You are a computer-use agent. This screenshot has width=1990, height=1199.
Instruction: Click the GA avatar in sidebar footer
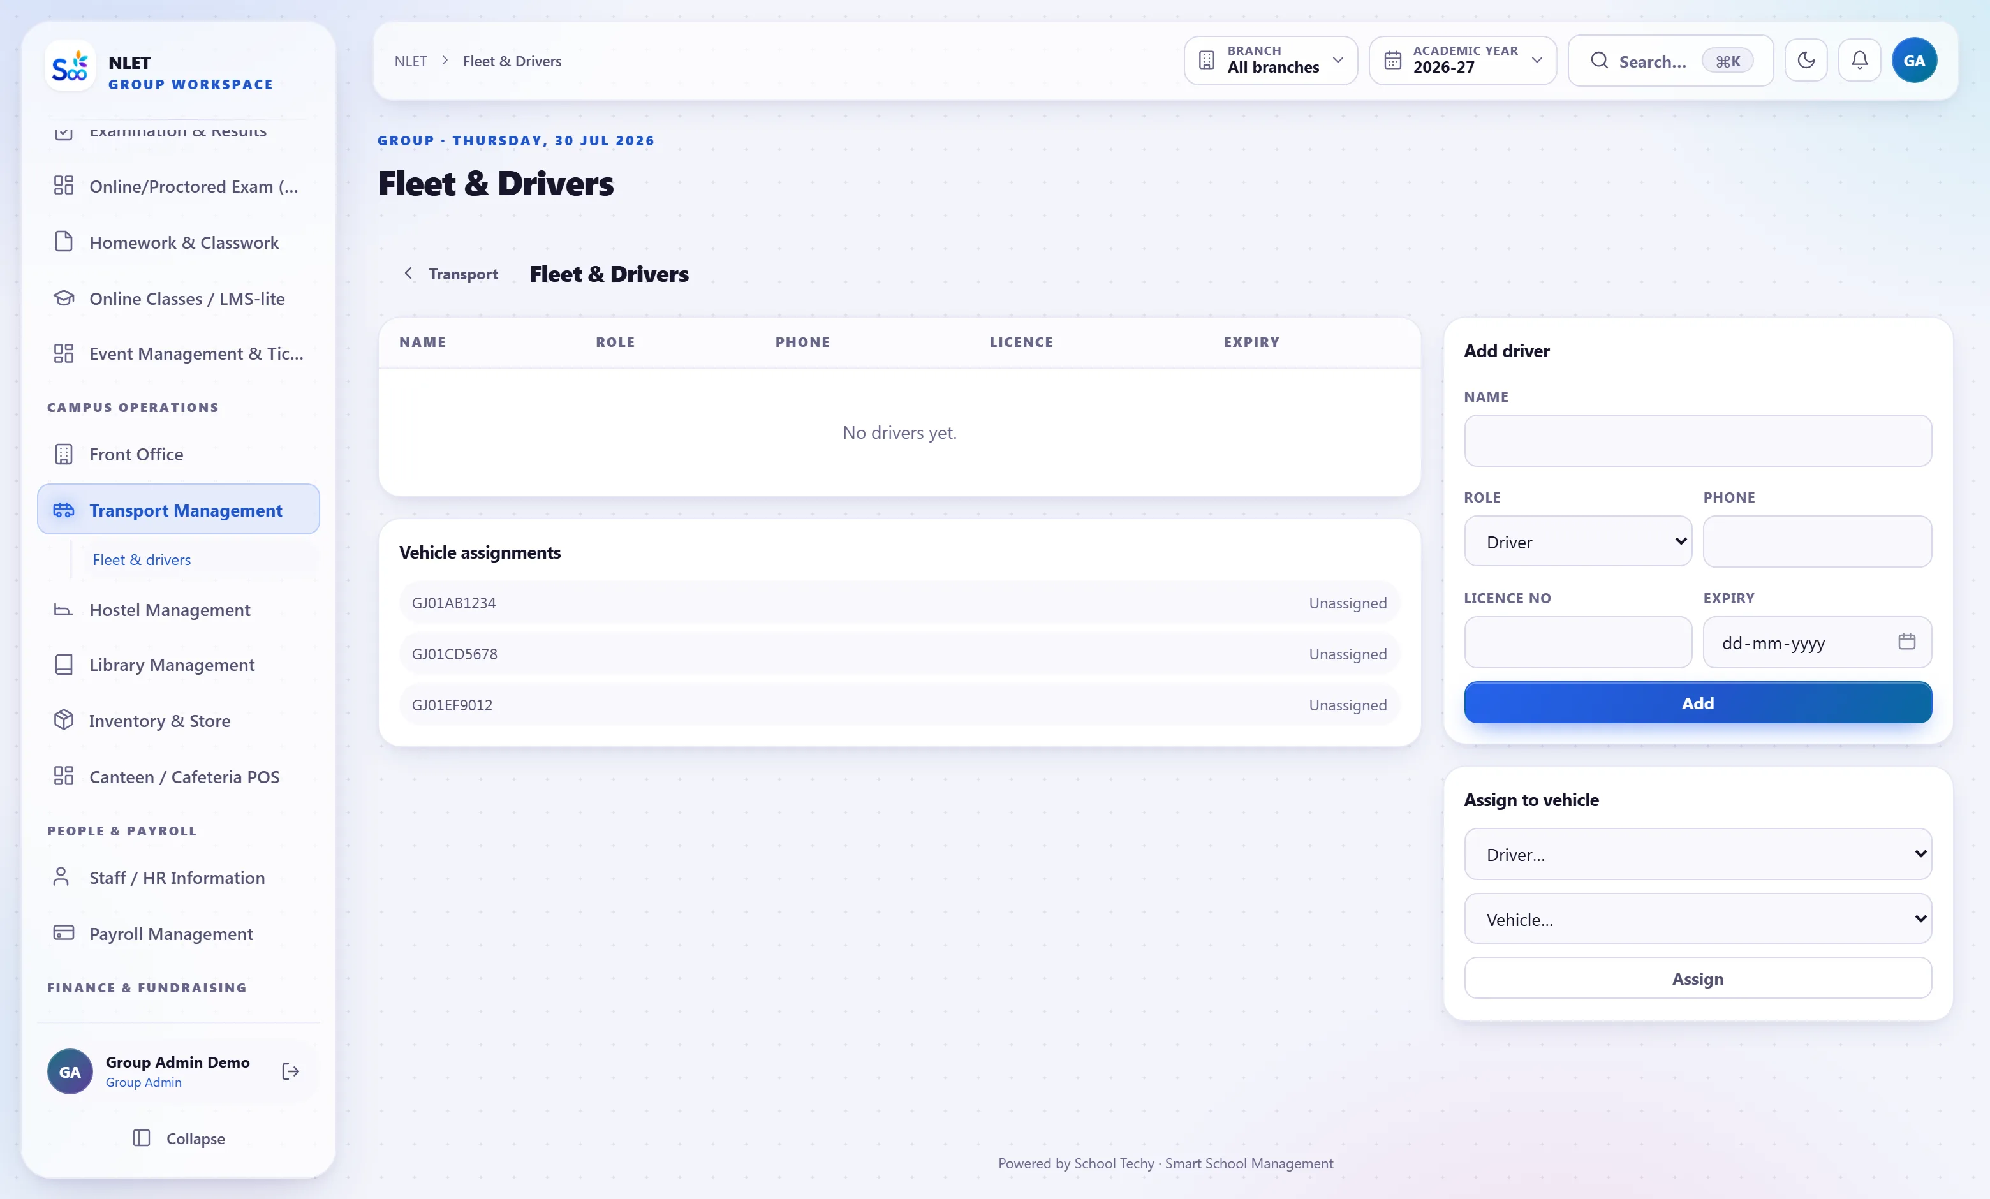coord(70,1071)
